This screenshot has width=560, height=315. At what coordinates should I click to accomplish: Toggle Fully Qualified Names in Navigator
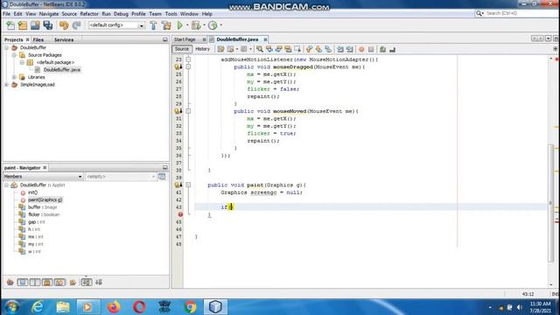pyautogui.click(x=73, y=283)
